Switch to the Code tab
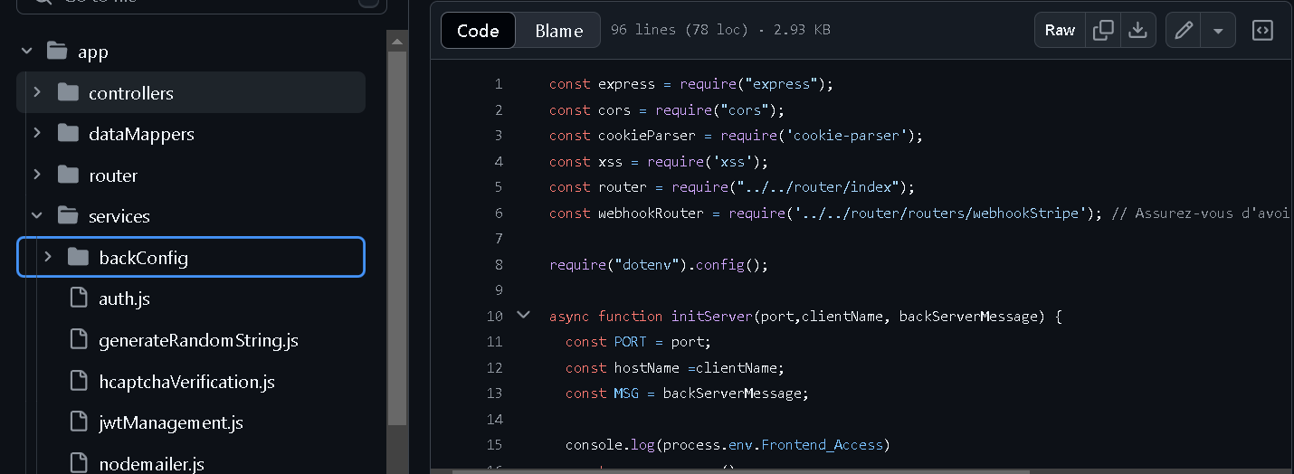1294x474 pixels. click(x=478, y=30)
